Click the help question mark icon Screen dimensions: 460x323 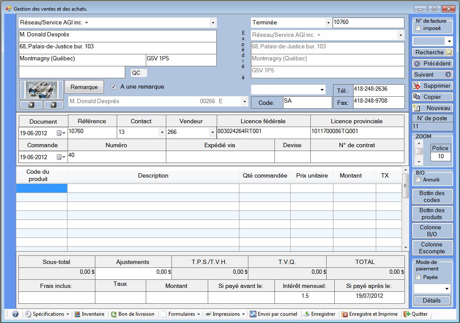(15, 314)
